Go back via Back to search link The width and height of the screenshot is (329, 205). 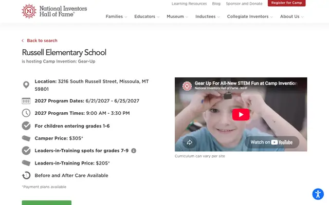coord(42,40)
